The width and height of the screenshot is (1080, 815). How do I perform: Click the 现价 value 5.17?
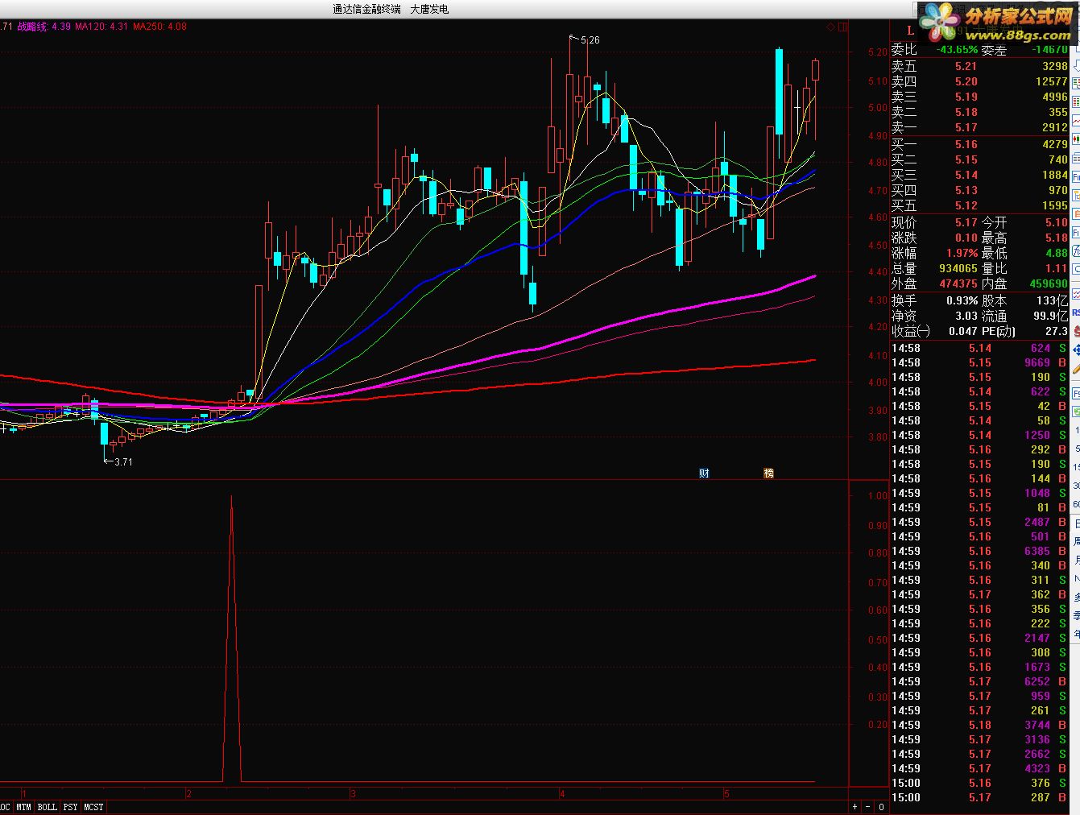[966, 222]
